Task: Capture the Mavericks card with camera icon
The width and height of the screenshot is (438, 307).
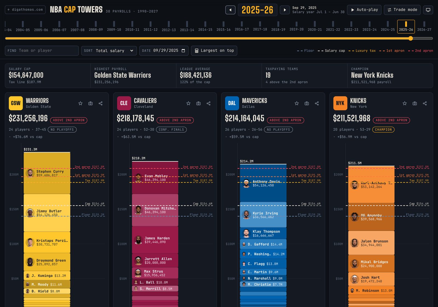Action: (307, 103)
